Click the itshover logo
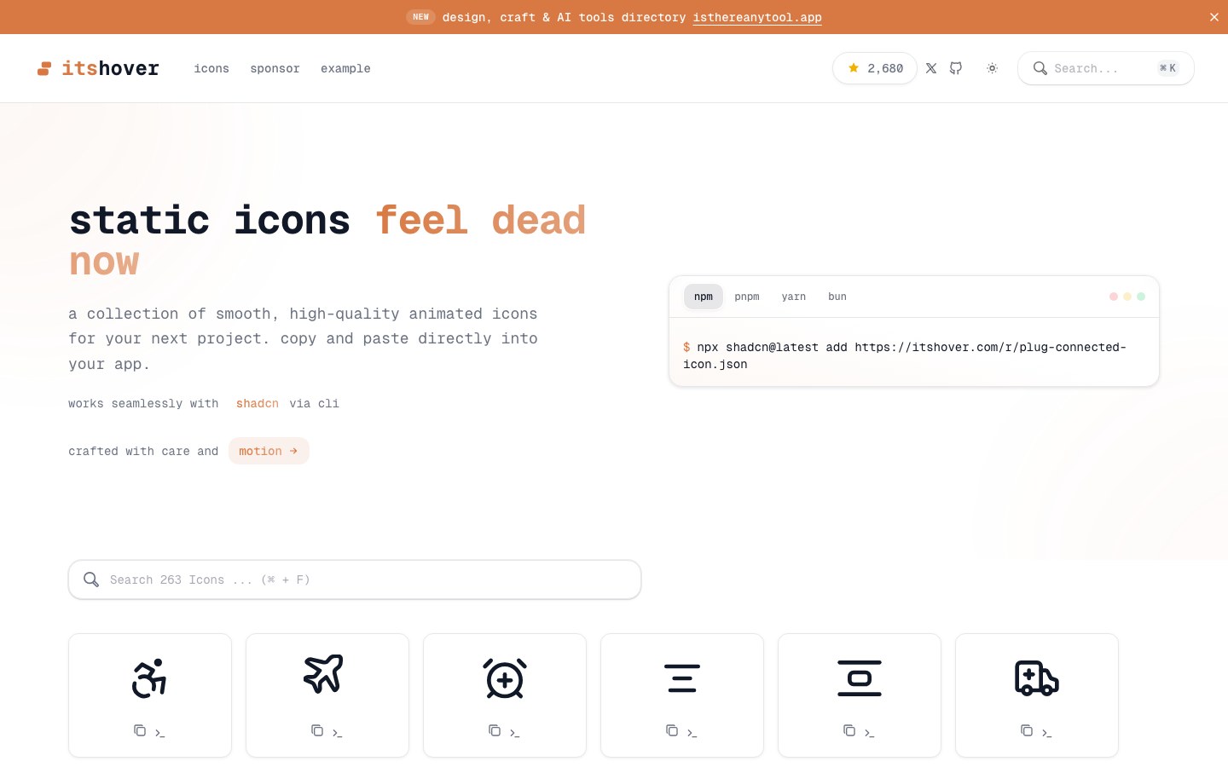1228x767 pixels. (x=98, y=68)
